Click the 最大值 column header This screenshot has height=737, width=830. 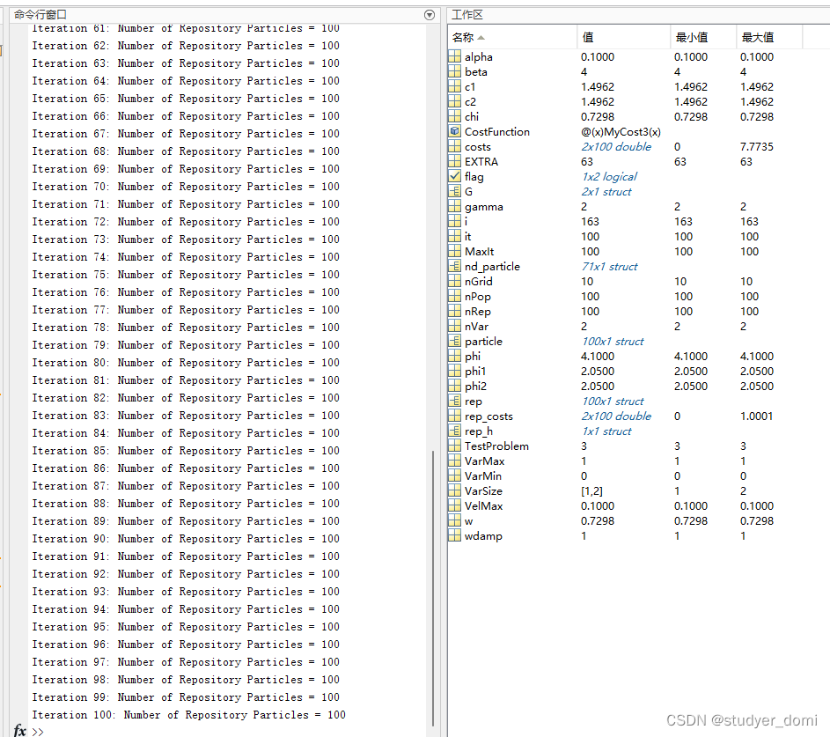[x=757, y=37]
